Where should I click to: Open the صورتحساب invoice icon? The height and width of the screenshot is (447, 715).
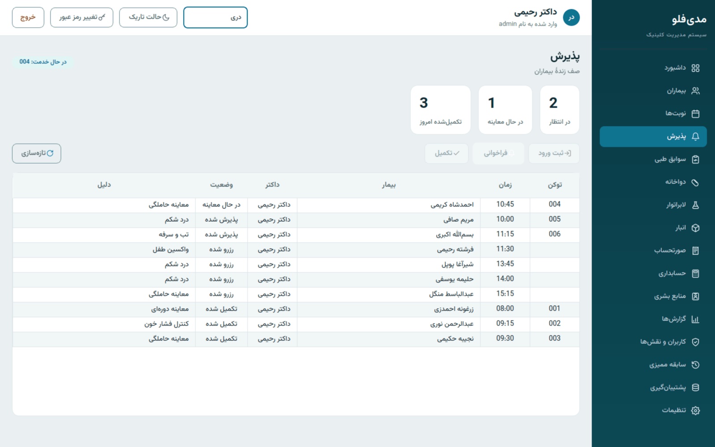coord(695,251)
